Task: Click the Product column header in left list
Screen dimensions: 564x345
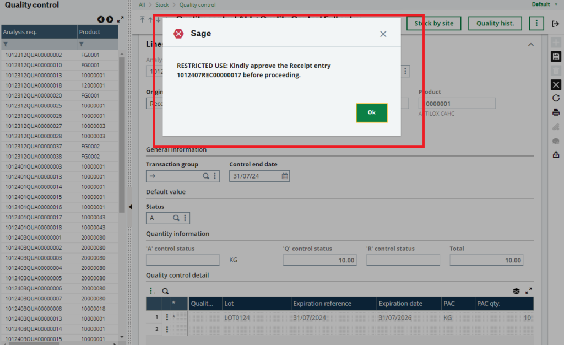Action: click(98, 32)
